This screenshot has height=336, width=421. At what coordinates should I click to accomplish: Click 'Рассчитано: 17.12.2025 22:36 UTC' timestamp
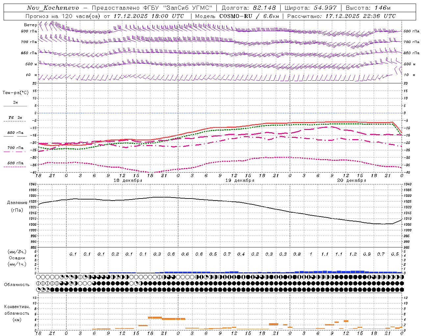(341, 16)
